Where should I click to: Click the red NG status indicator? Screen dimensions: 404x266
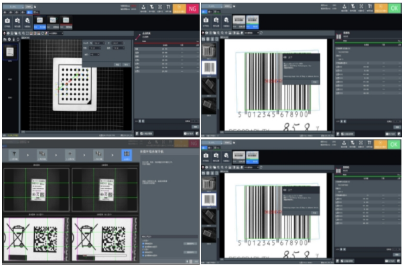coord(192,9)
